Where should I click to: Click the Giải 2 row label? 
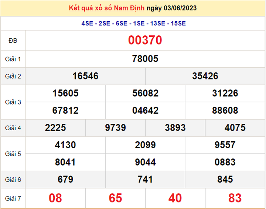[x=13, y=77]
